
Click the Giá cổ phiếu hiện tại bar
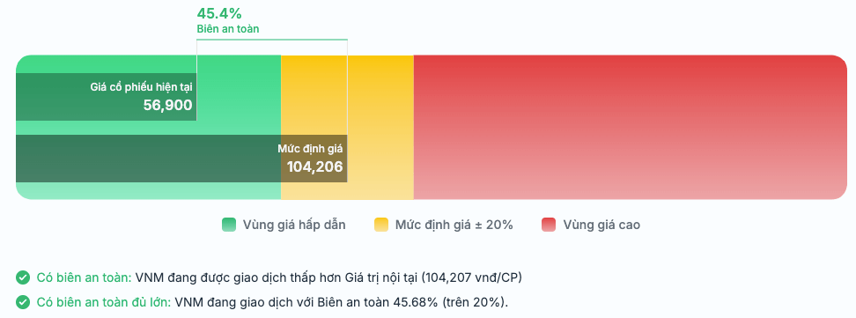pos(107,97)
